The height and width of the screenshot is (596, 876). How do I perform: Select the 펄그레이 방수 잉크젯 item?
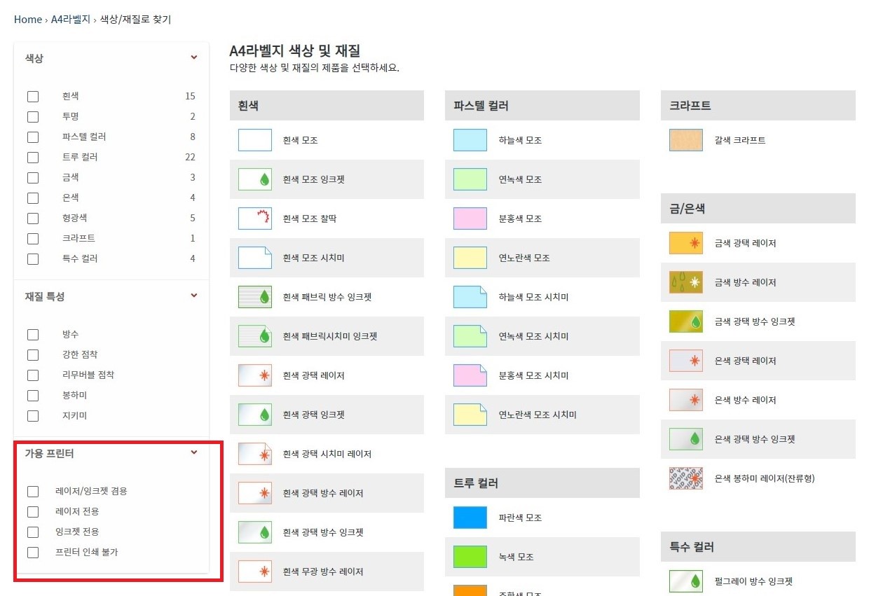pos(753,581)
